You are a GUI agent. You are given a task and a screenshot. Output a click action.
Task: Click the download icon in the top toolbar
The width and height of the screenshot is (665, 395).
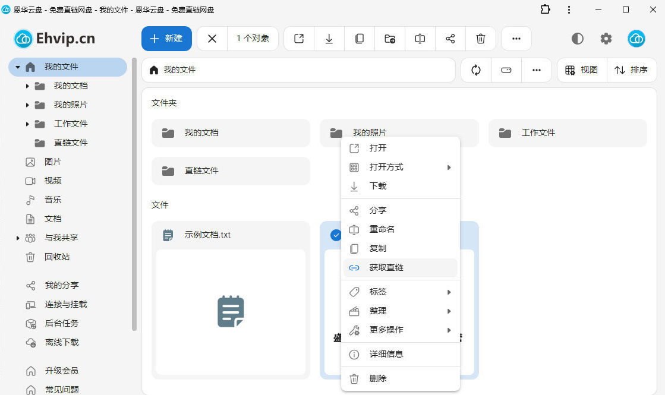point(329,39)
